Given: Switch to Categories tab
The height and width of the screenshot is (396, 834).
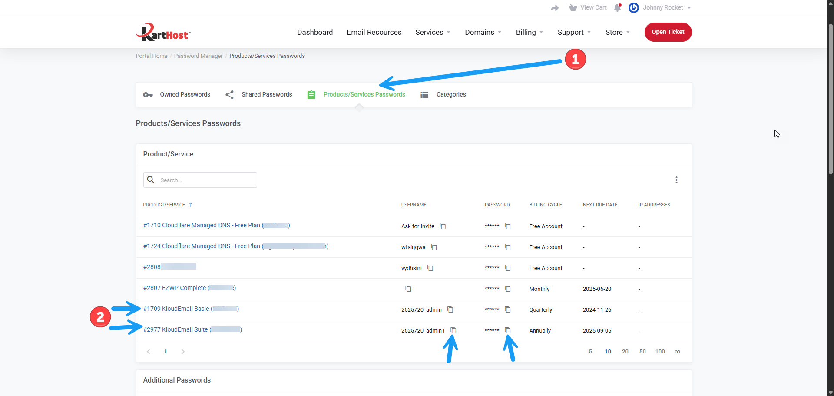Looking at the screenshot, I should pos(443,94).
